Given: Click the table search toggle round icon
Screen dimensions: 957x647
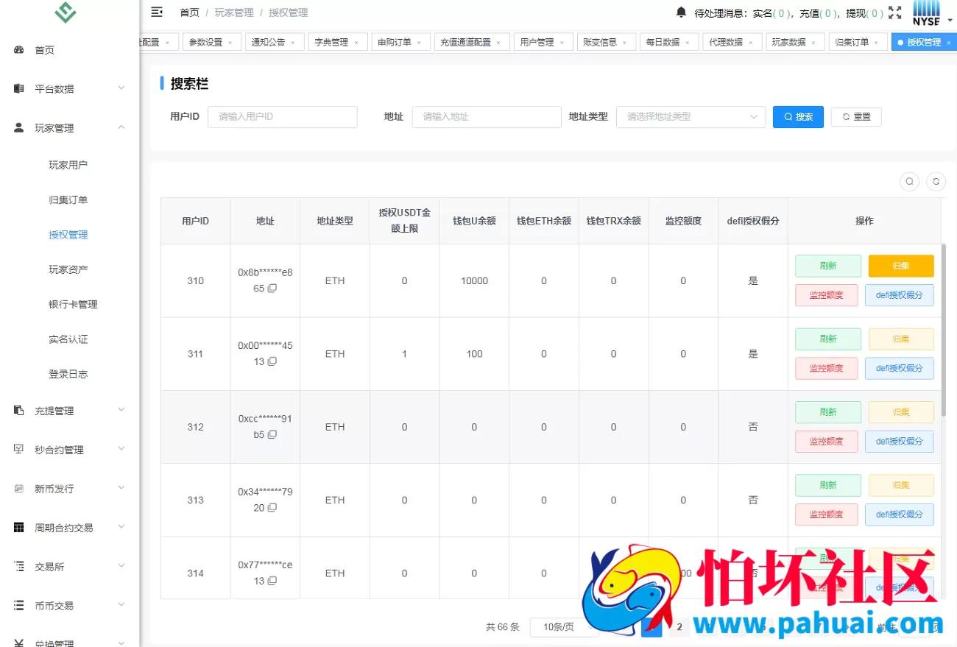Looking at the screenshot, I should pyautogui.click(x=909, y=181).
